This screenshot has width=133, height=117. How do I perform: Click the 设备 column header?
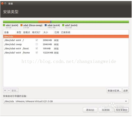tap(9, 32)
